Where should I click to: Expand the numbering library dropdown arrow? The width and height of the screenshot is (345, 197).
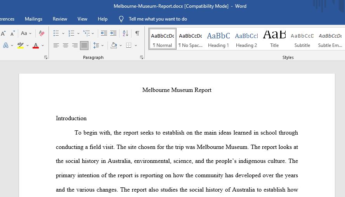point(78,34)
